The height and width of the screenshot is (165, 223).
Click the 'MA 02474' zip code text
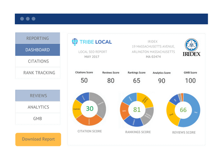tap(153, 57)
